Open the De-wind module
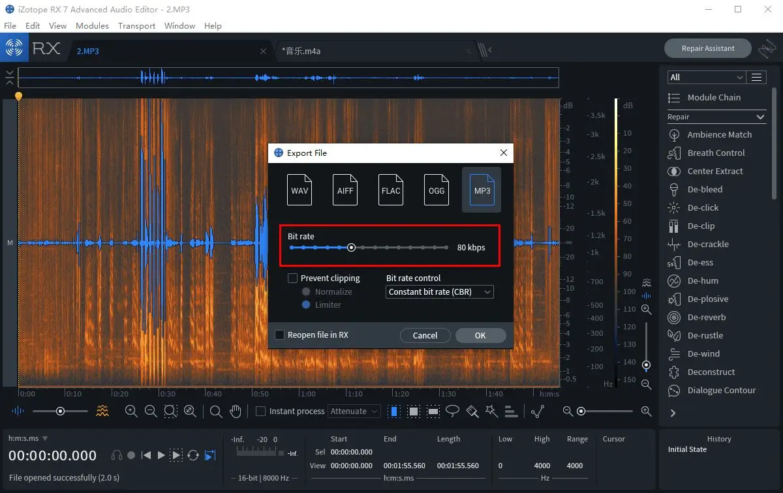Image resolution: width=783 pixels, height=493 pixels. point(694,353)
